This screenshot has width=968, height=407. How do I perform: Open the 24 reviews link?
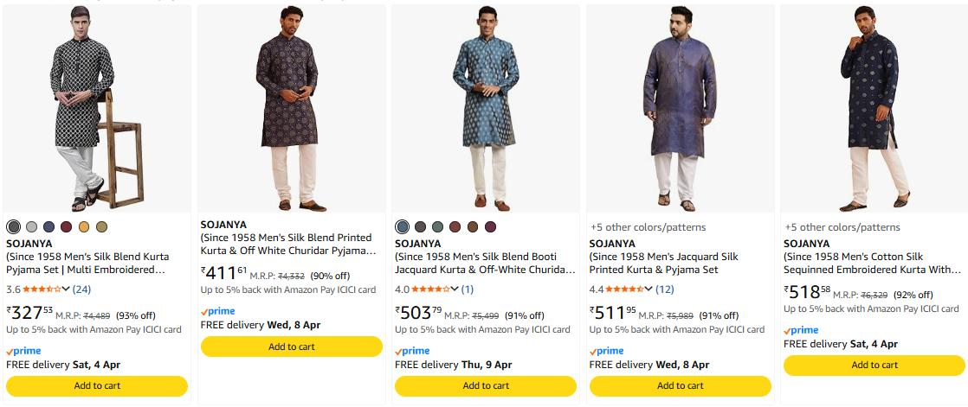[81, 289]
